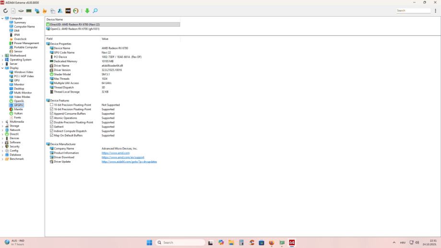Click the green memory module toolbar icon
441x248 pixels.
(x=29, y=11)
